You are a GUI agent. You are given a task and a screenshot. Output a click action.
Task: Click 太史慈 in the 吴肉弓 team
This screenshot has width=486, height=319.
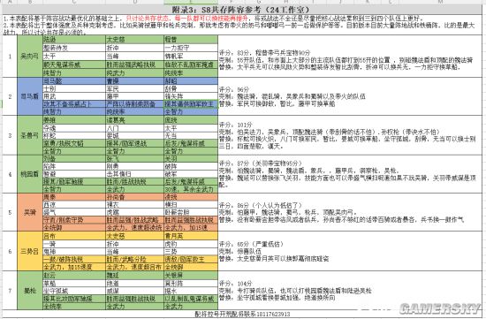point(134,40)
